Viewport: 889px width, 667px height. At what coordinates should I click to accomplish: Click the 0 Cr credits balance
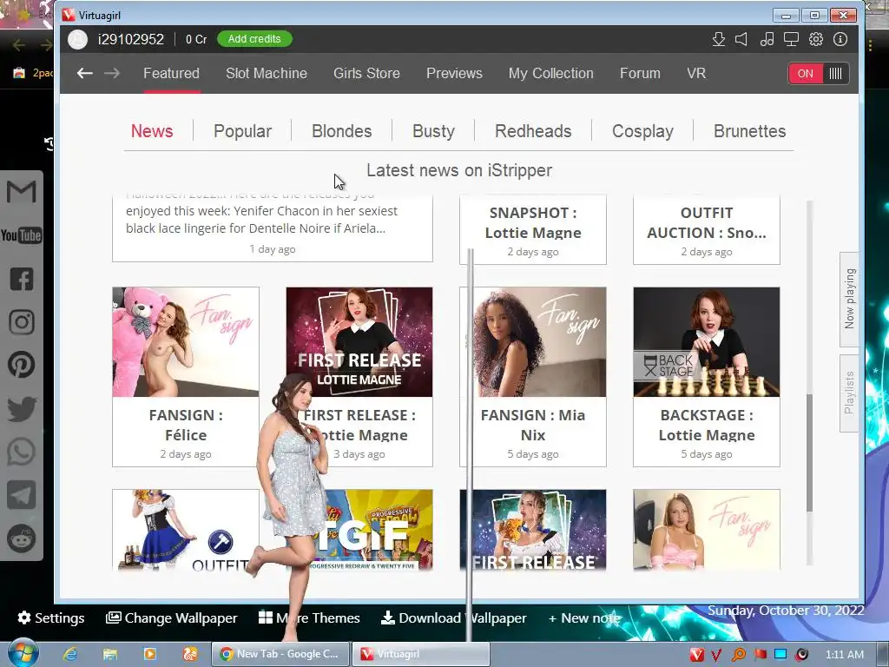(x=196, y=39)
